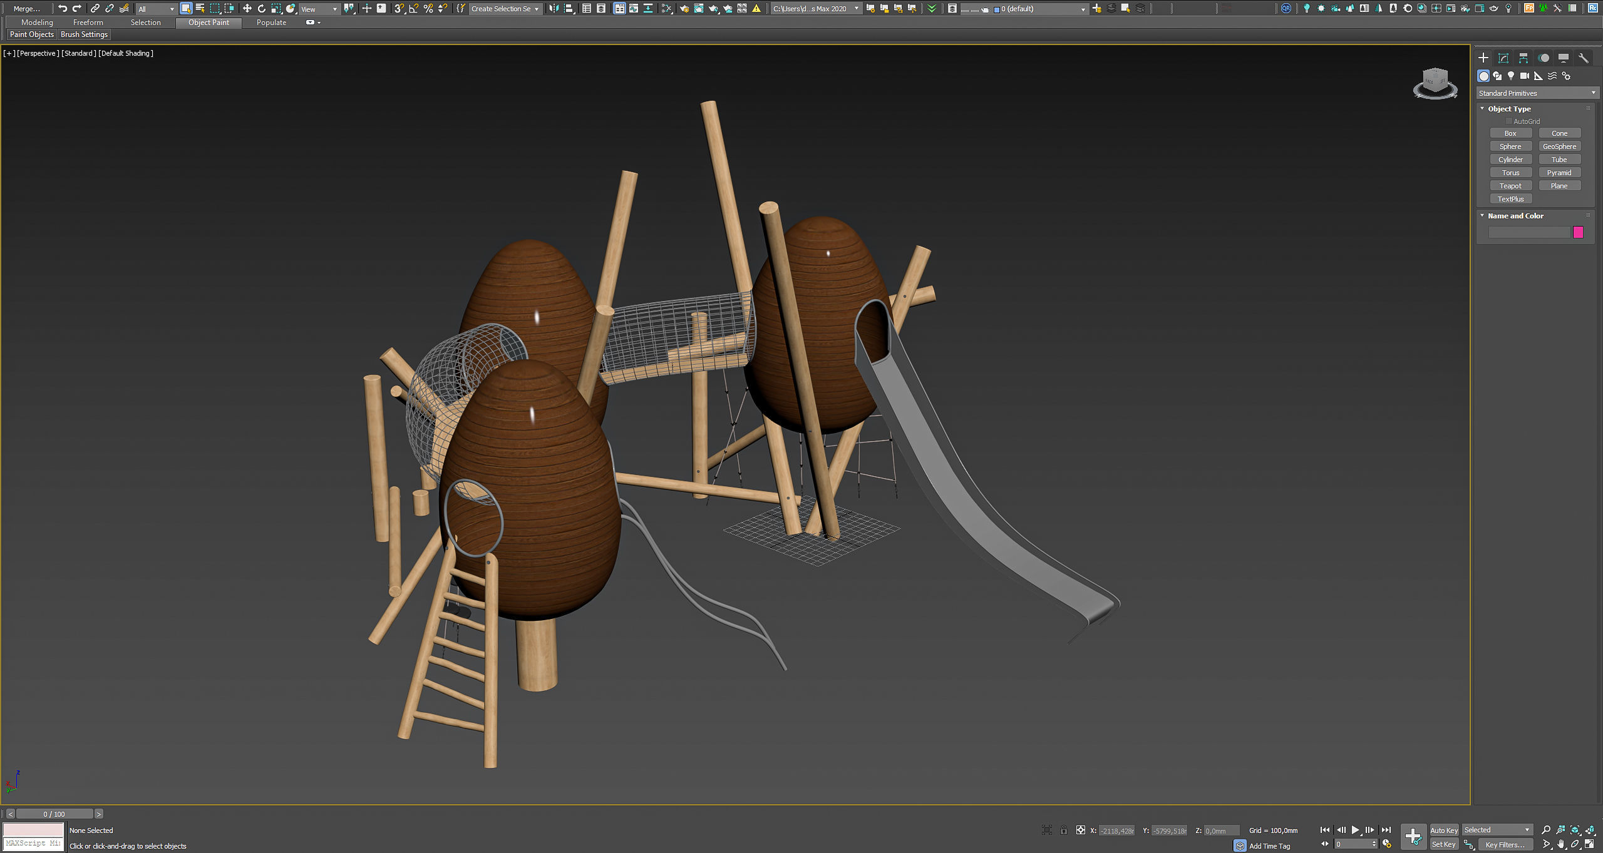Image resolution: width=1603 pixels, height=853 pixels.
Task: Open the Hierarchy command panel tab
Action: [x=1523, y=58]
